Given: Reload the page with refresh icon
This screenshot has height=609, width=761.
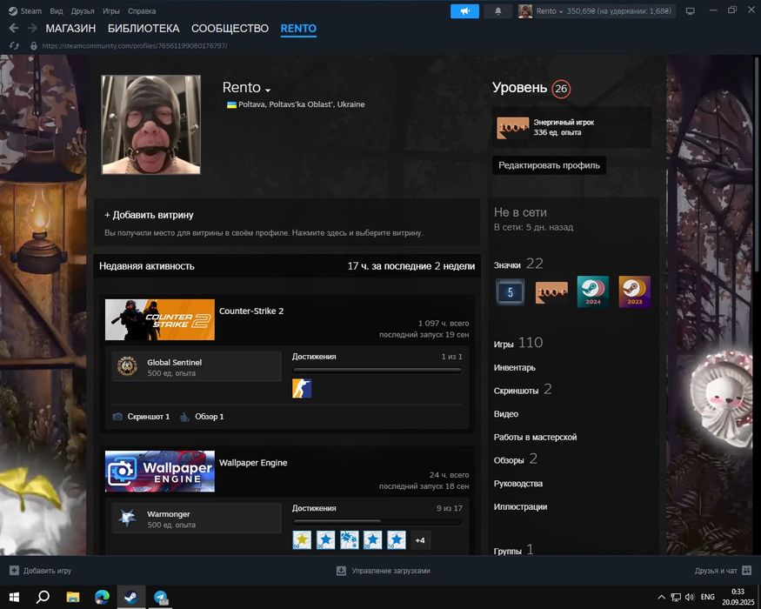Looking at the screenshot, I should (14, 45).
